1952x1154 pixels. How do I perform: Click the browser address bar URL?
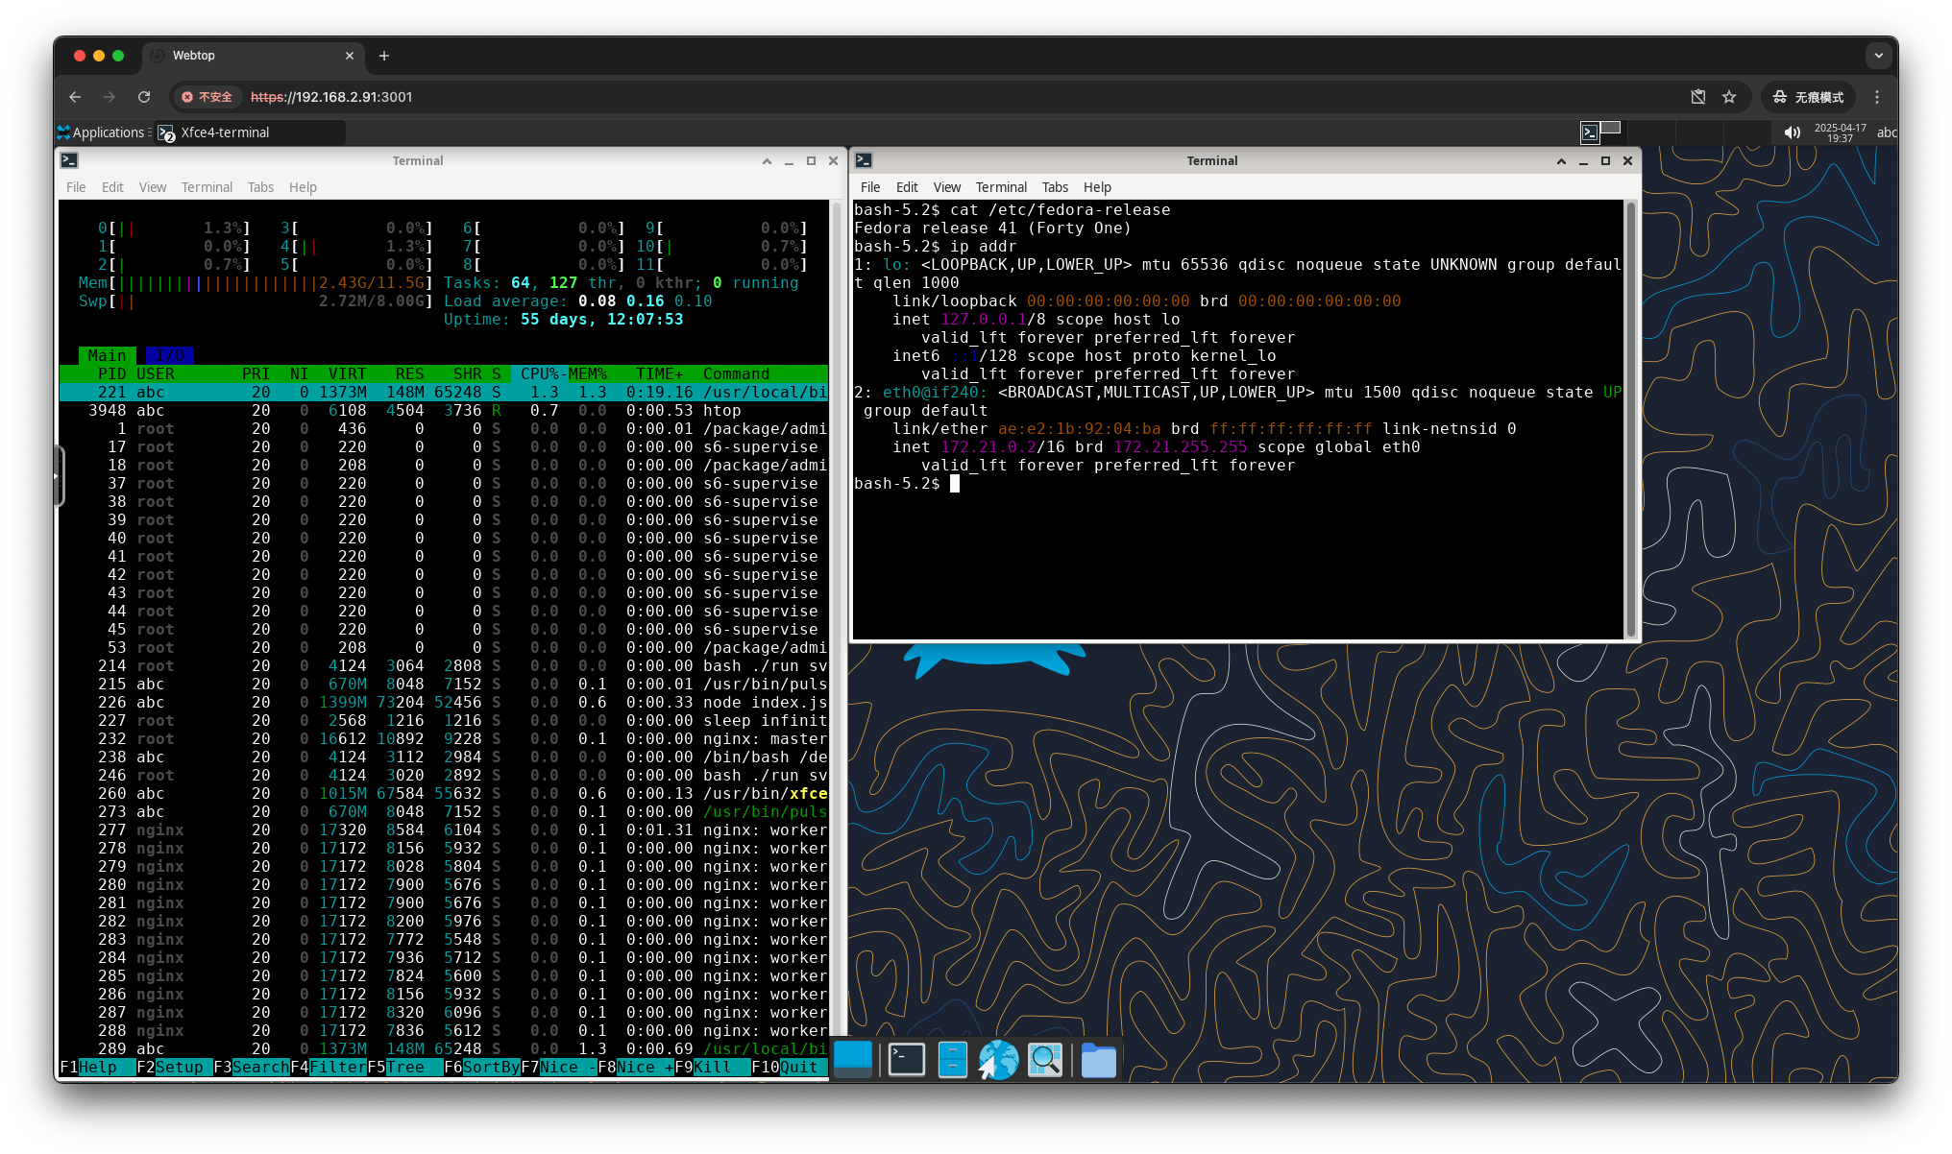pos(330,97)
